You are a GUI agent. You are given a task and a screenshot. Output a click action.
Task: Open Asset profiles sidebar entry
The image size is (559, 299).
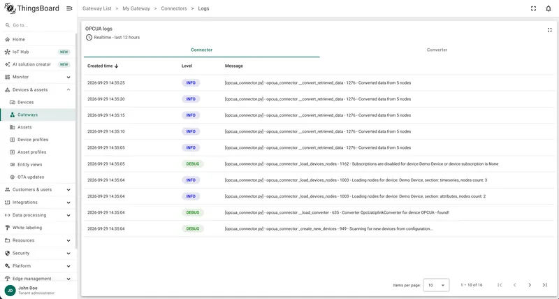[x=38, y=152]
